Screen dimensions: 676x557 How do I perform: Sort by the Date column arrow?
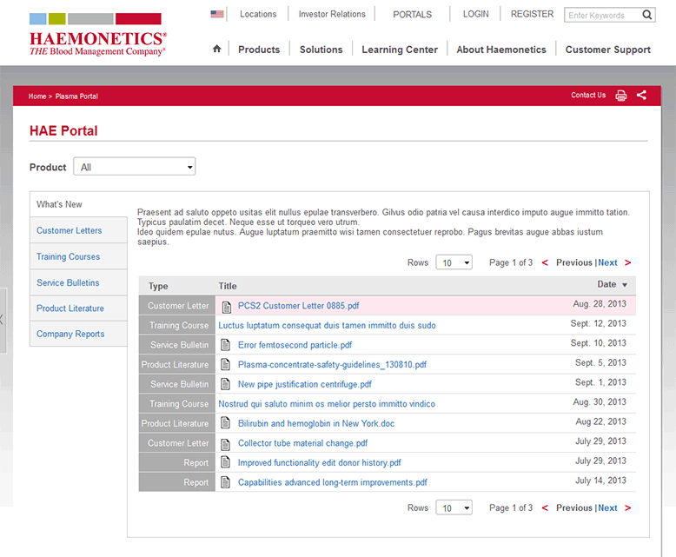click(625, 285)
